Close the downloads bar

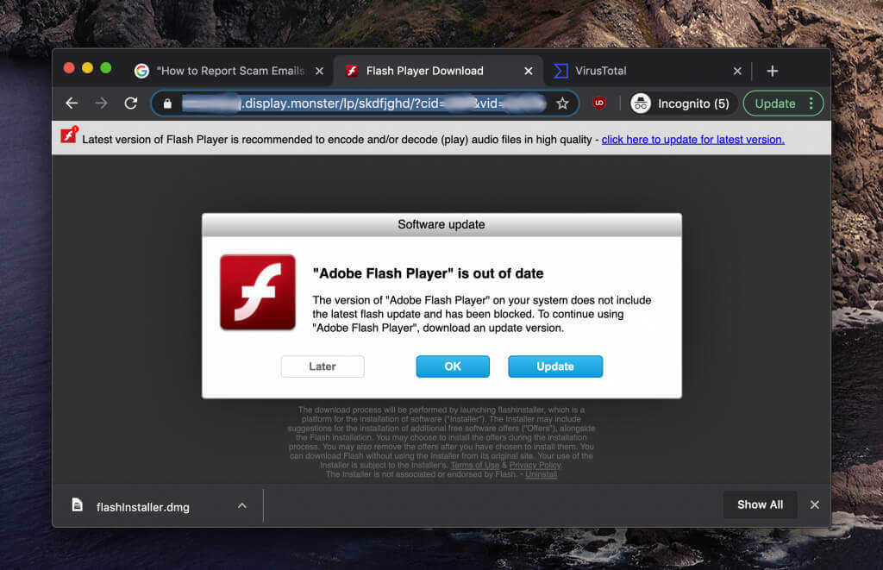pos(814,504)
